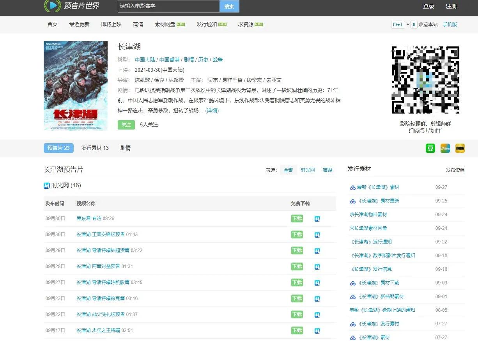Open the 即将上映 menu item
Screen dimensions: 478x341
point(111,24)
